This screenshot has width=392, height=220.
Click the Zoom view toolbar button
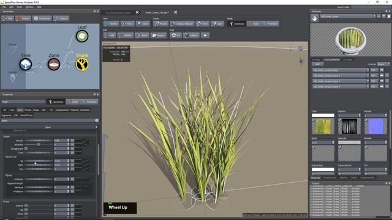point(143,24)
